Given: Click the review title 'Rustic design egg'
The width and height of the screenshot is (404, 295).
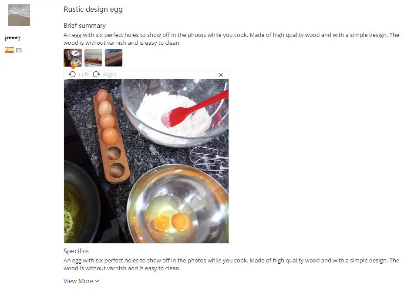Looking at the screenshot, I should [x=93, y=9].
